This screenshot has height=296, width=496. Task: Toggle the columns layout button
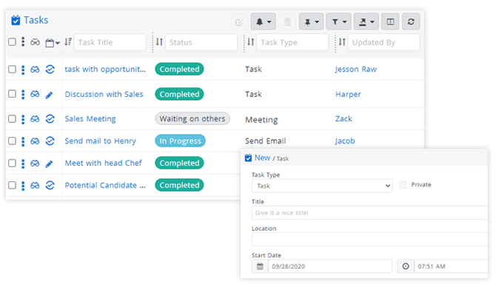pos(390,21)
